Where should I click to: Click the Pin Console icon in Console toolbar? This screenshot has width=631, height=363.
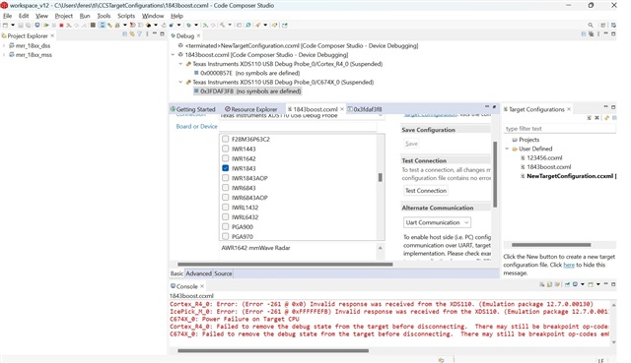(x=568, y=284)
